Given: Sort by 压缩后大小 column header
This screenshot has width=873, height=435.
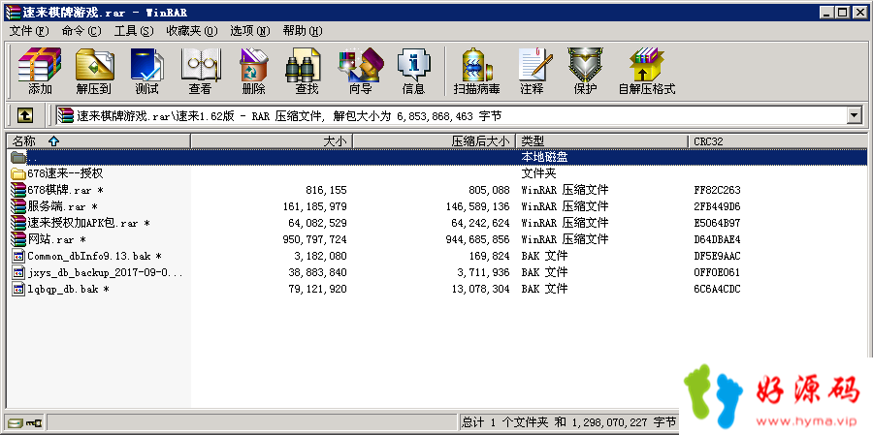Looking at the screenshot, I should pyautogui.click(x=435, y=141).
